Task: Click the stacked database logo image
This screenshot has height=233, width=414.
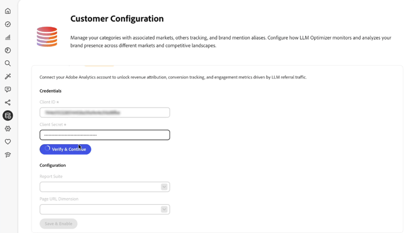Action: pyautogui.click(x=47, y=36)
